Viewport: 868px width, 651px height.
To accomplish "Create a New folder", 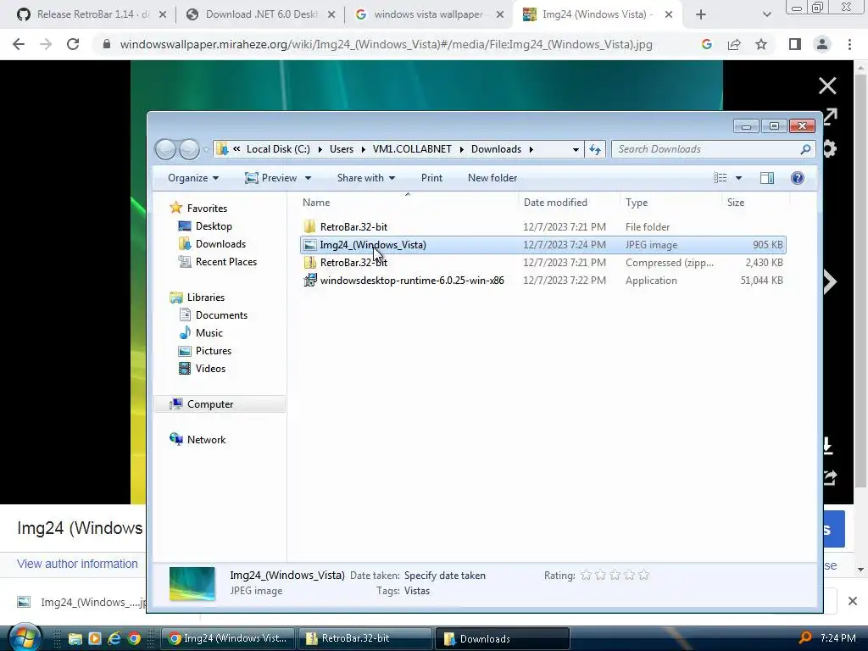I will point(492,178).
